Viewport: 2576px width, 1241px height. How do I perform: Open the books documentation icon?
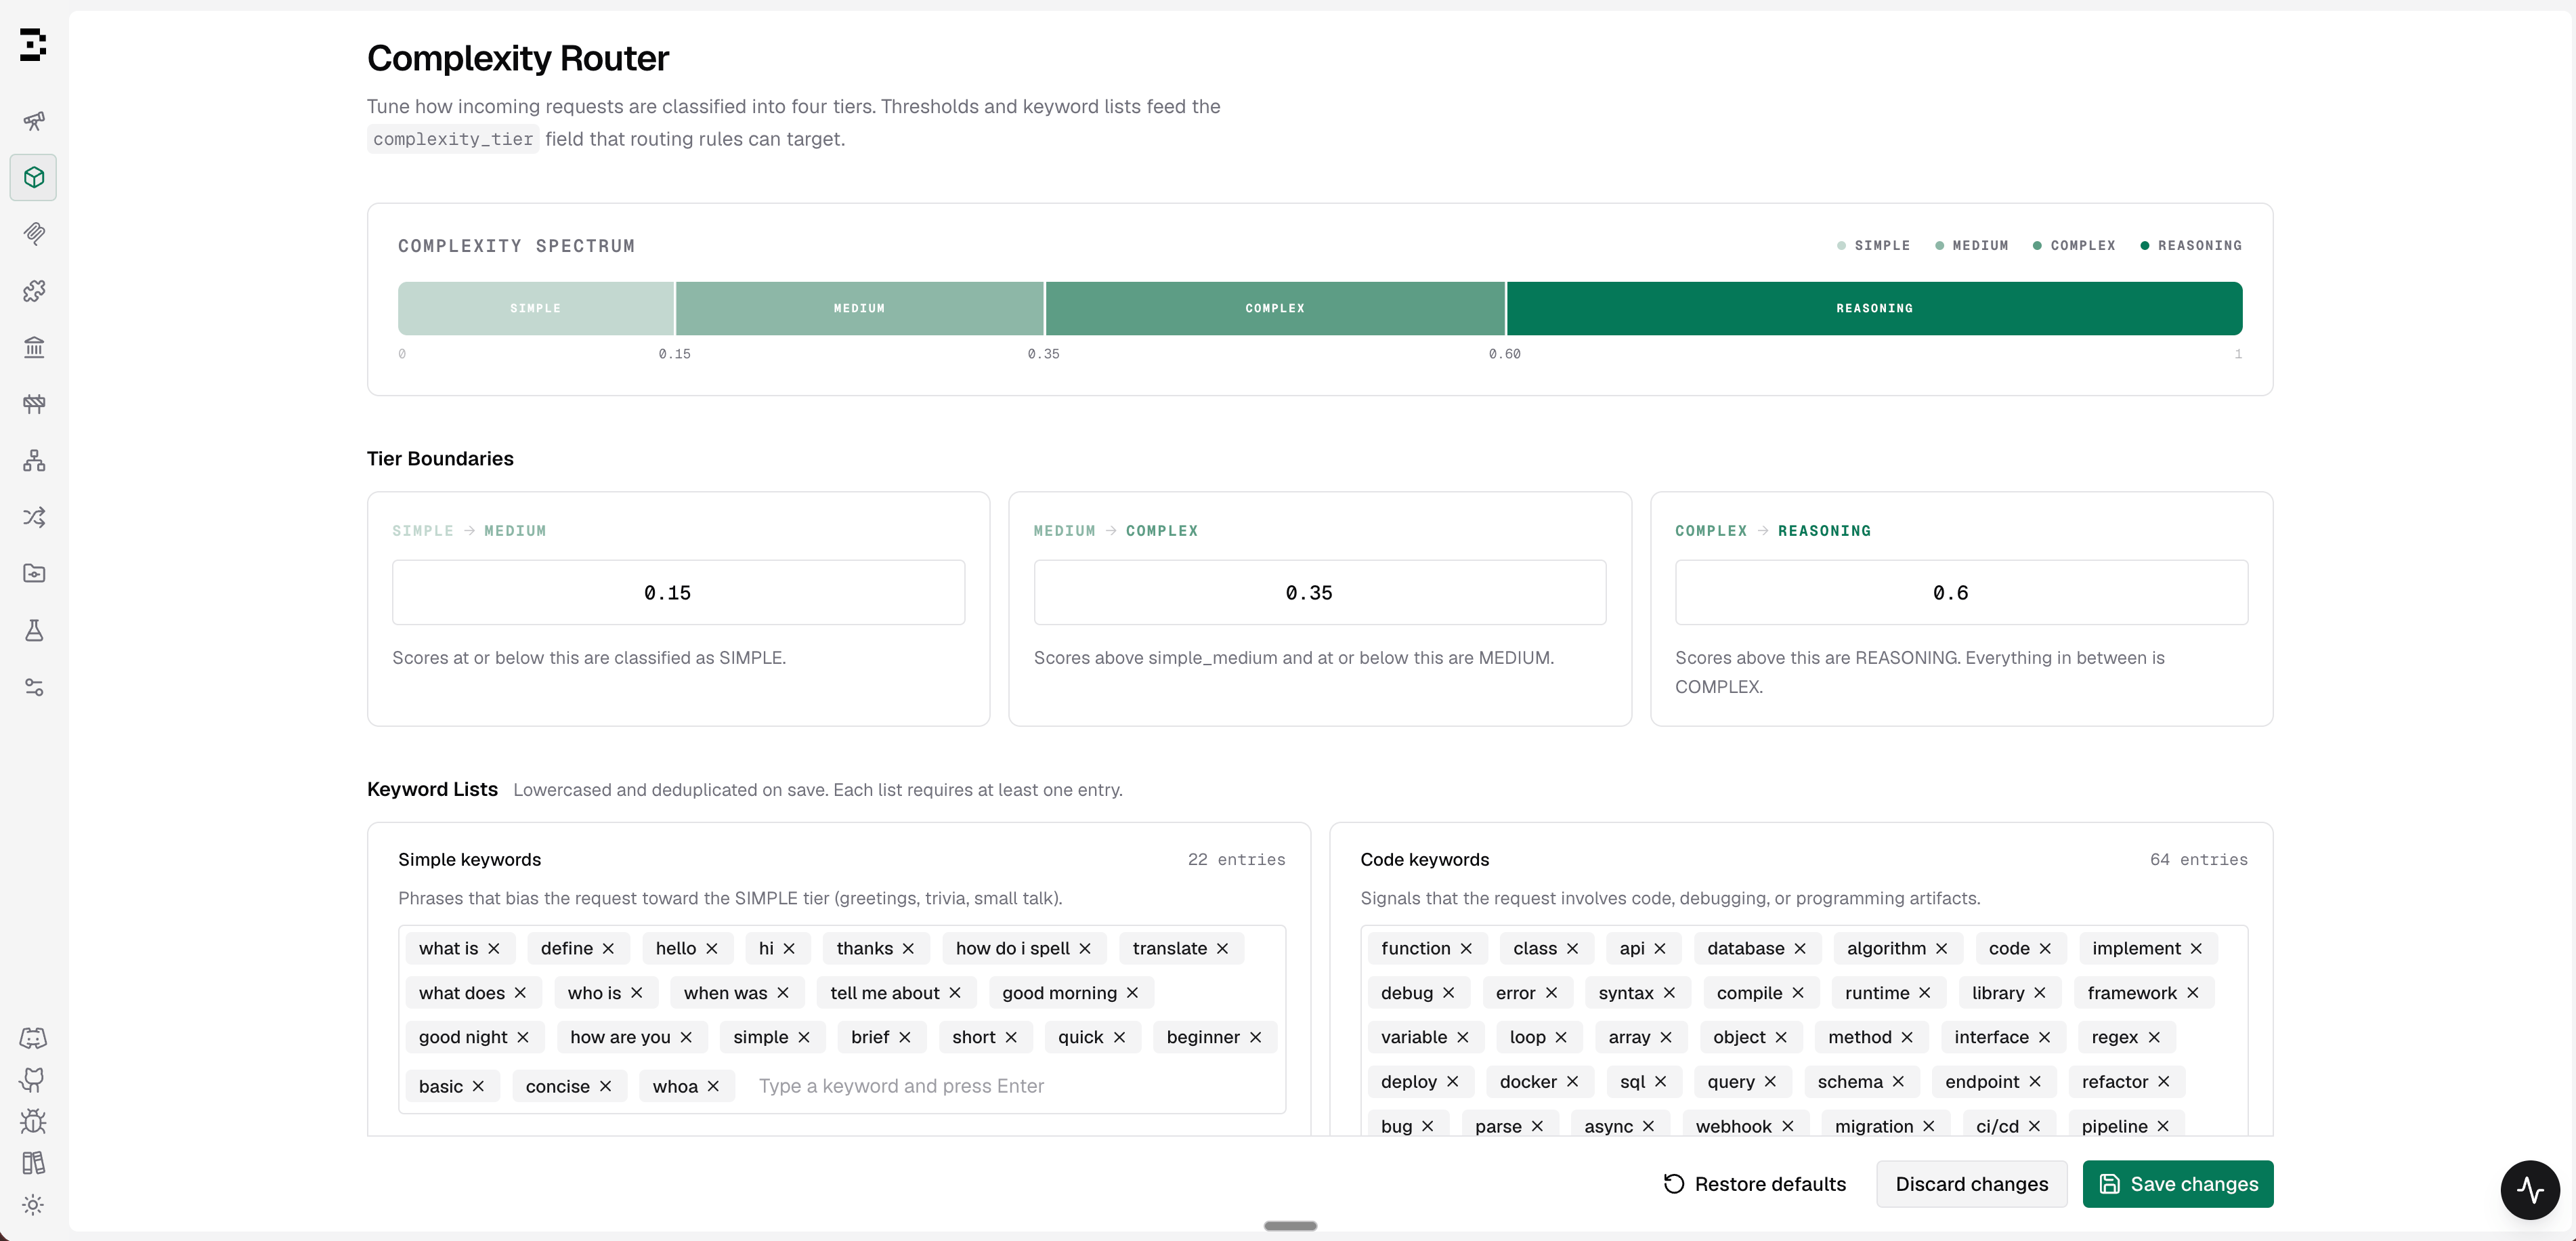click(x=33, y=1163)
